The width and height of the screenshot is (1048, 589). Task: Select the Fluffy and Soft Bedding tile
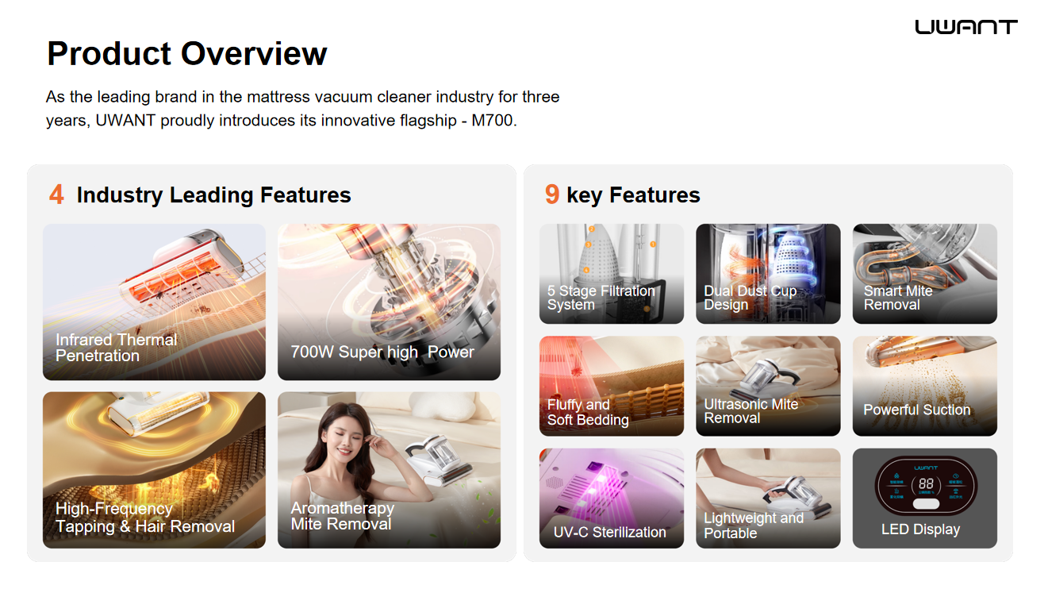[611, 386]
